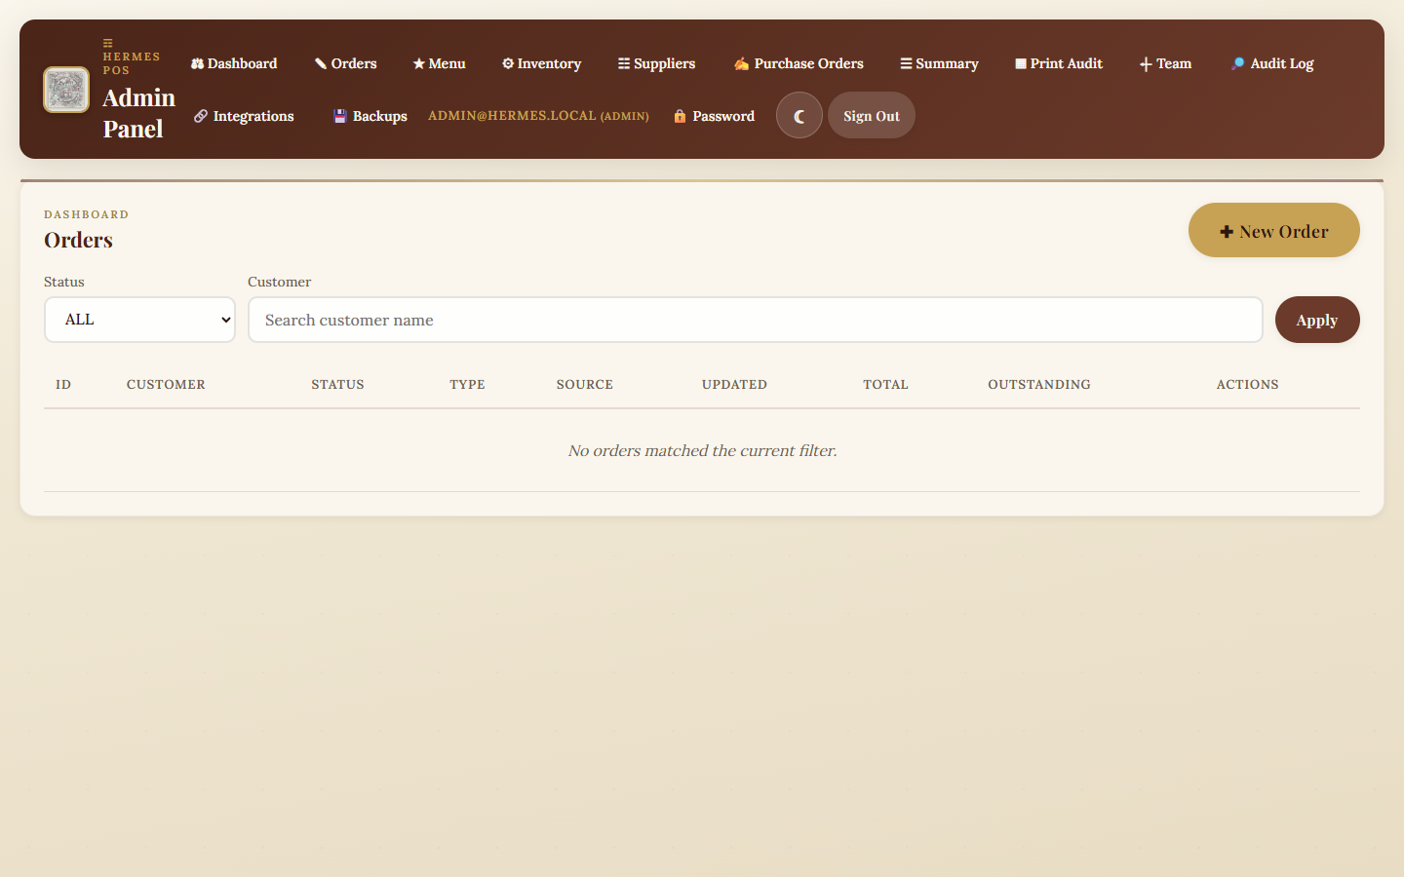Select the Integrations paperclip icon
1404x877 pixels.
202,115
